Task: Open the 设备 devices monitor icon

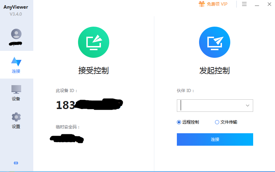Action: (16, 89)
